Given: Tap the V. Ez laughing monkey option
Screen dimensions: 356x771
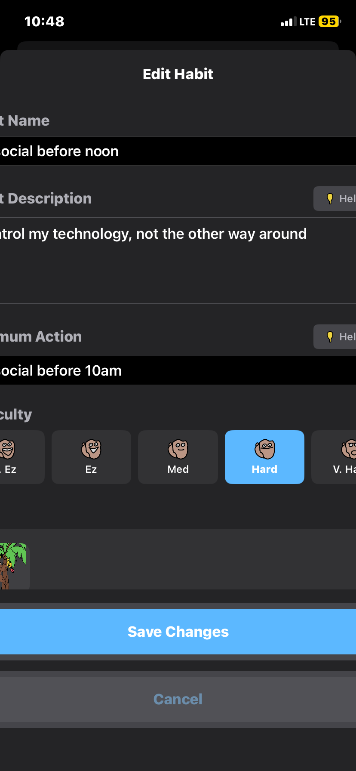Looking at the screenshot, I should tap(22, 457).
